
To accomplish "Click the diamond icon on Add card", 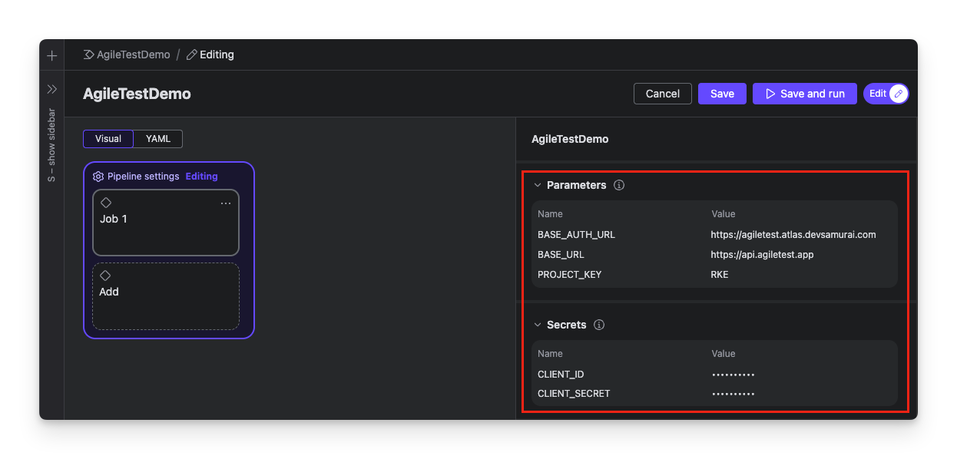I will [x=106, y=276].
